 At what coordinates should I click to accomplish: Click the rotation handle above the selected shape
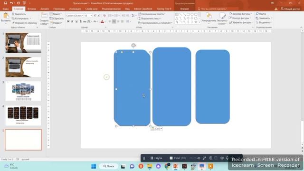pyautogui.click(x=133, y=46)
